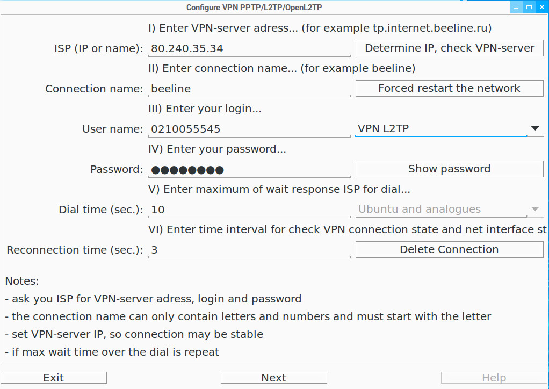Close the Configure VPN window
Image resolution: width=549 pixels, height=389 pixels.
[541, 8]
